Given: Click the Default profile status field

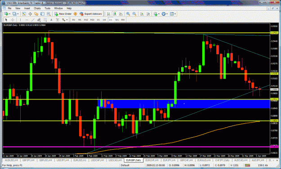Looking at the screenshot, I should tap(125, 165).
